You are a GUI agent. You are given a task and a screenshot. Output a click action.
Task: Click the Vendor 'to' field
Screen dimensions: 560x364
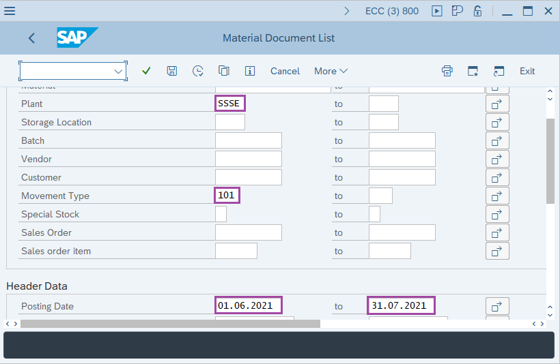click(402, 159)
